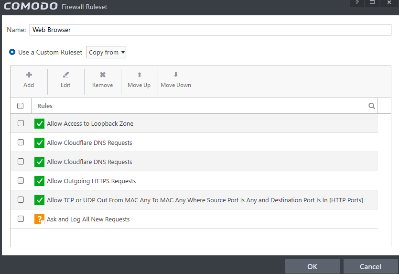This screenshot has width=399, height=274.
Task: Check the second Allow Cloudflare DNS Requests checkbox
Action: click(21, 162)
